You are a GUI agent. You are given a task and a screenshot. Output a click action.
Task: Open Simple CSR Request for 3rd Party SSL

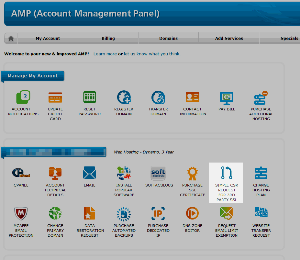(227, 174)
